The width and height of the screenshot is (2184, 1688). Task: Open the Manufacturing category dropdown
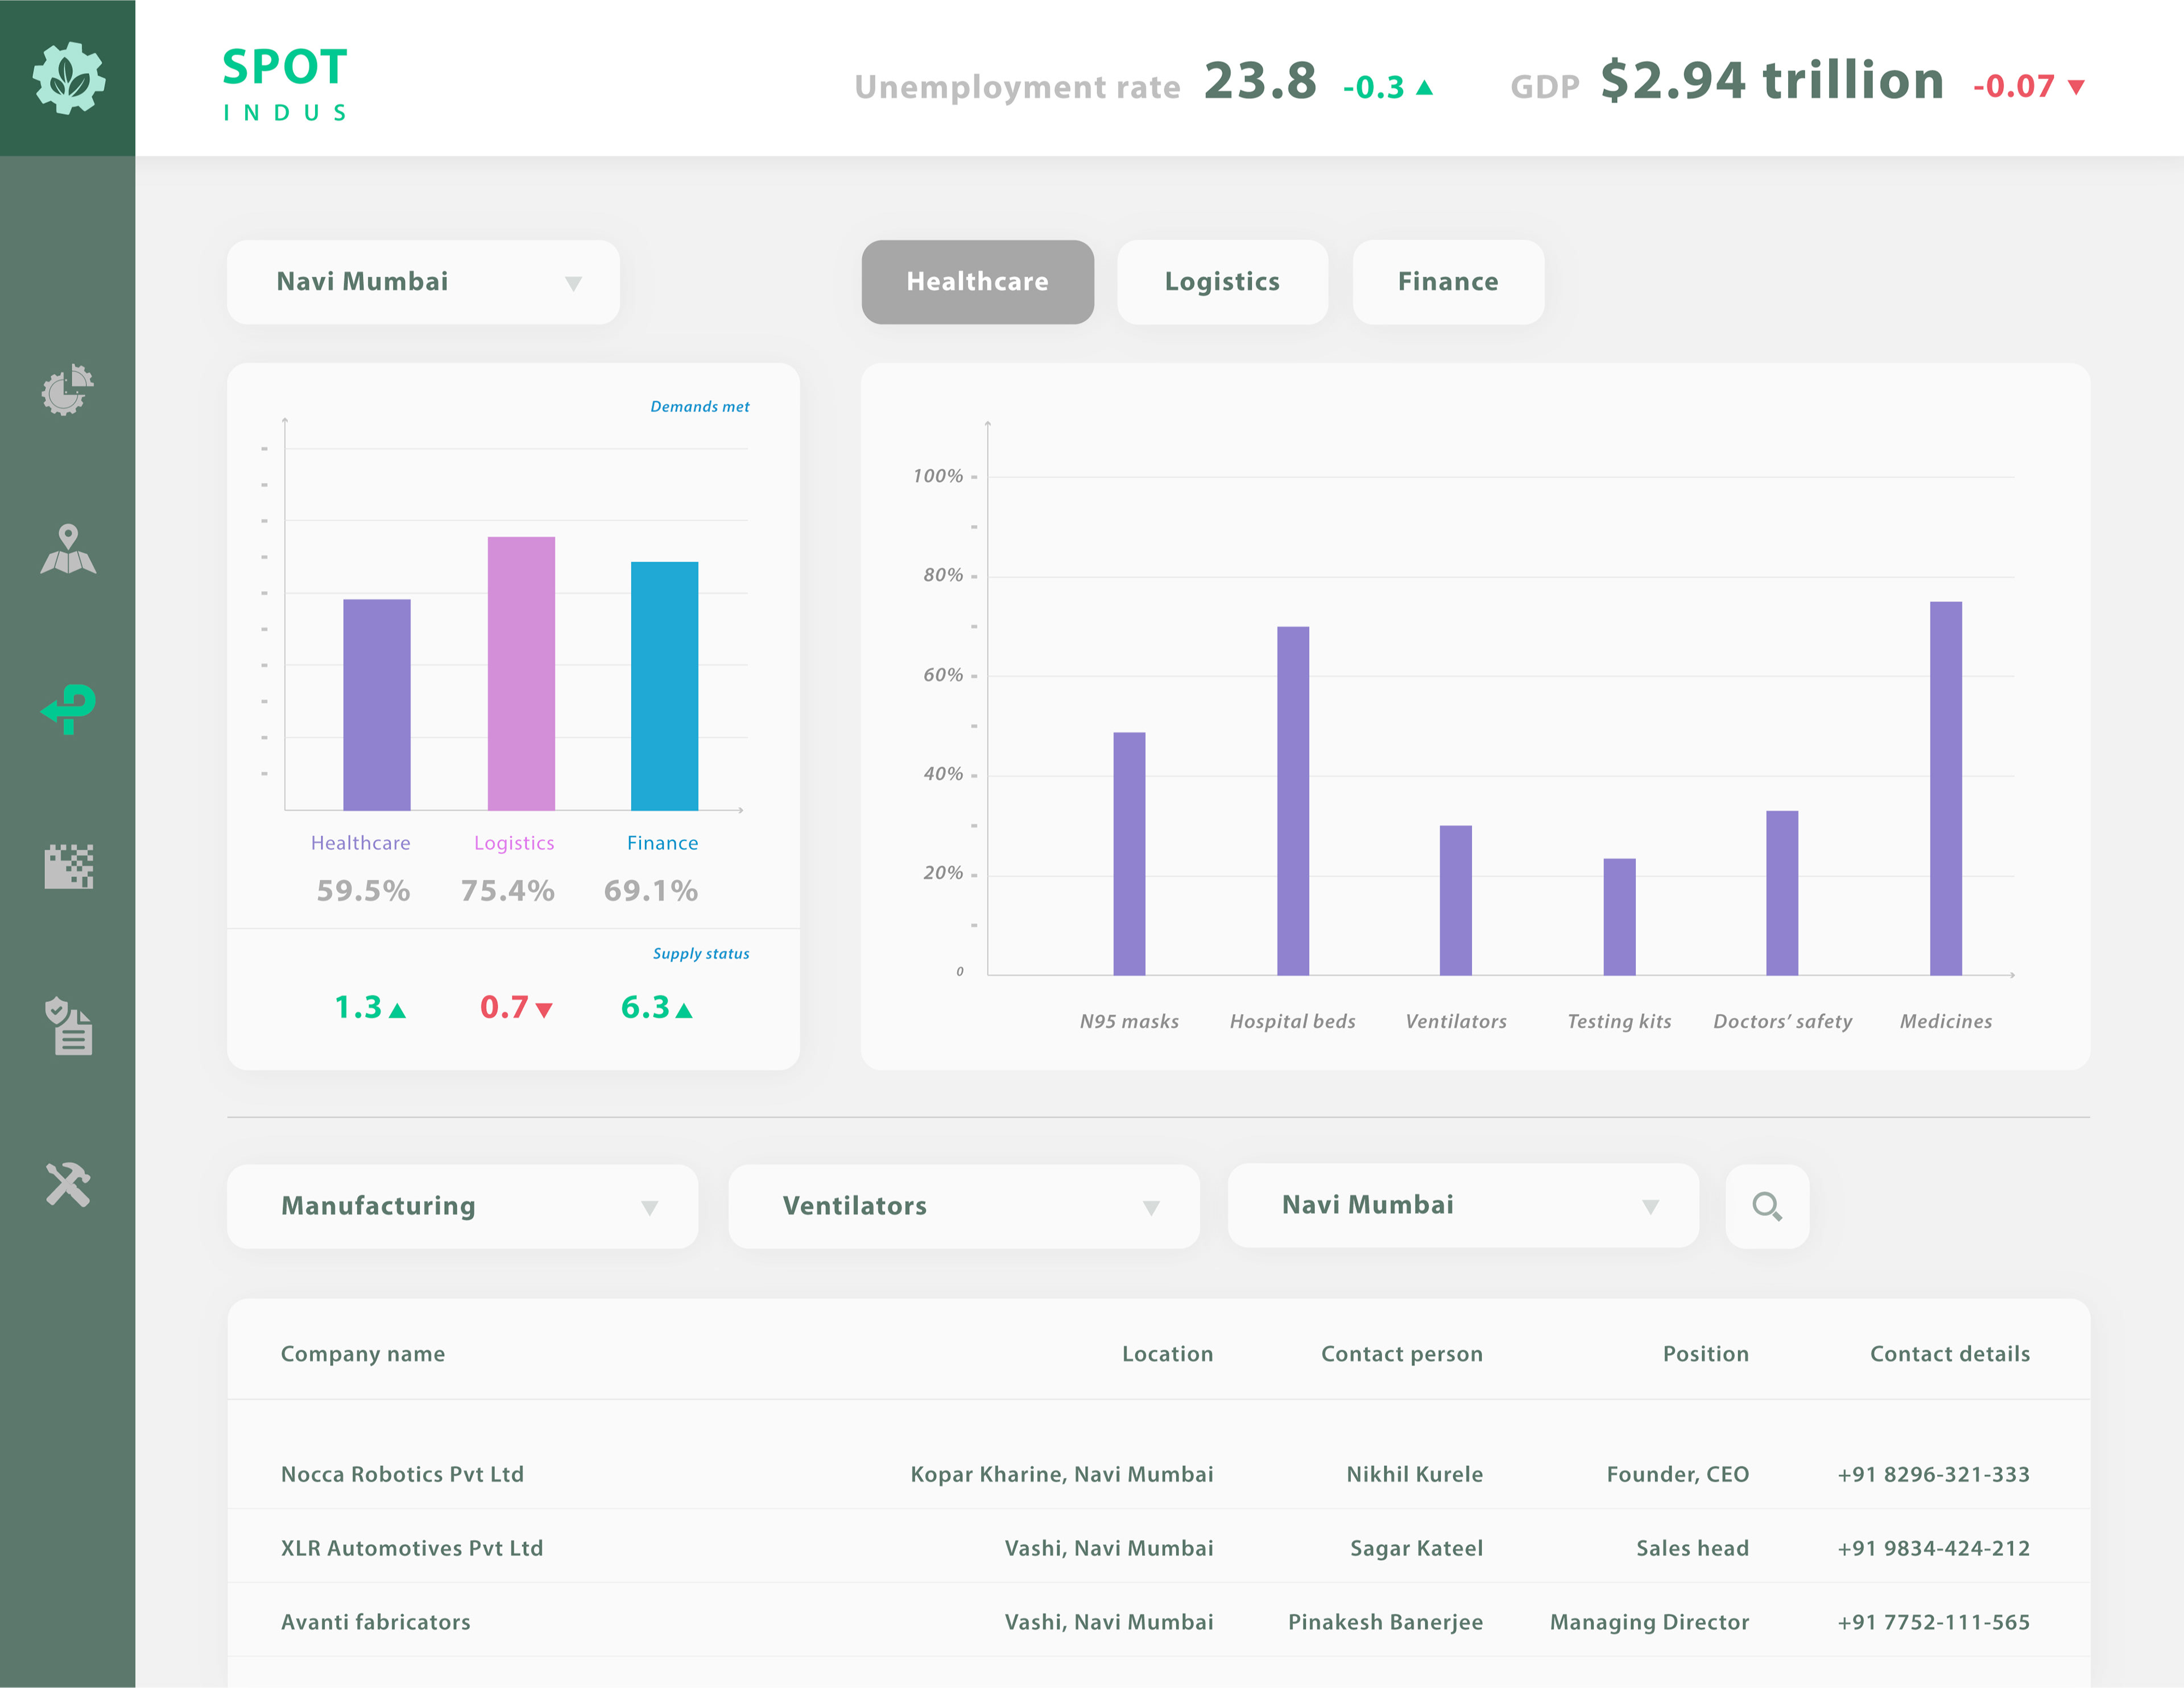[462, 1206]
